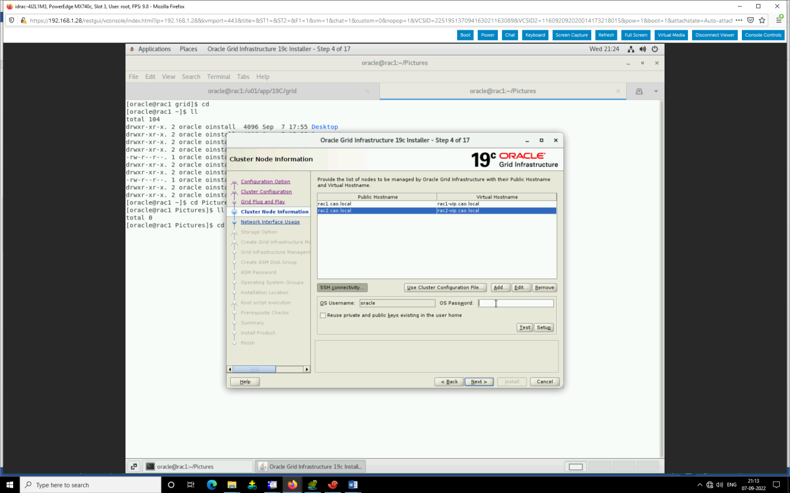The image size is (790, 493).
Task: Open Virtual Media
Action: (671, 35)
